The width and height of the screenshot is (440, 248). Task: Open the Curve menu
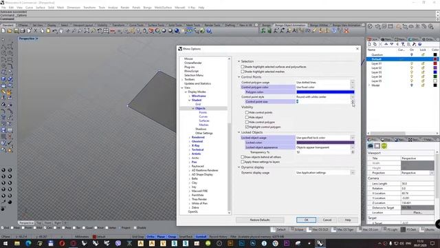(x=29, y=8)
